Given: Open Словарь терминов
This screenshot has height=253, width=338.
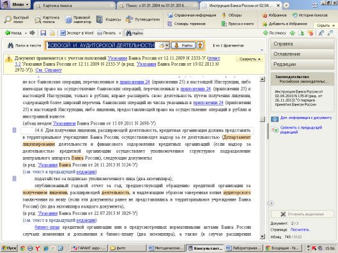Looking at the screenshot, I should point(187,24).
